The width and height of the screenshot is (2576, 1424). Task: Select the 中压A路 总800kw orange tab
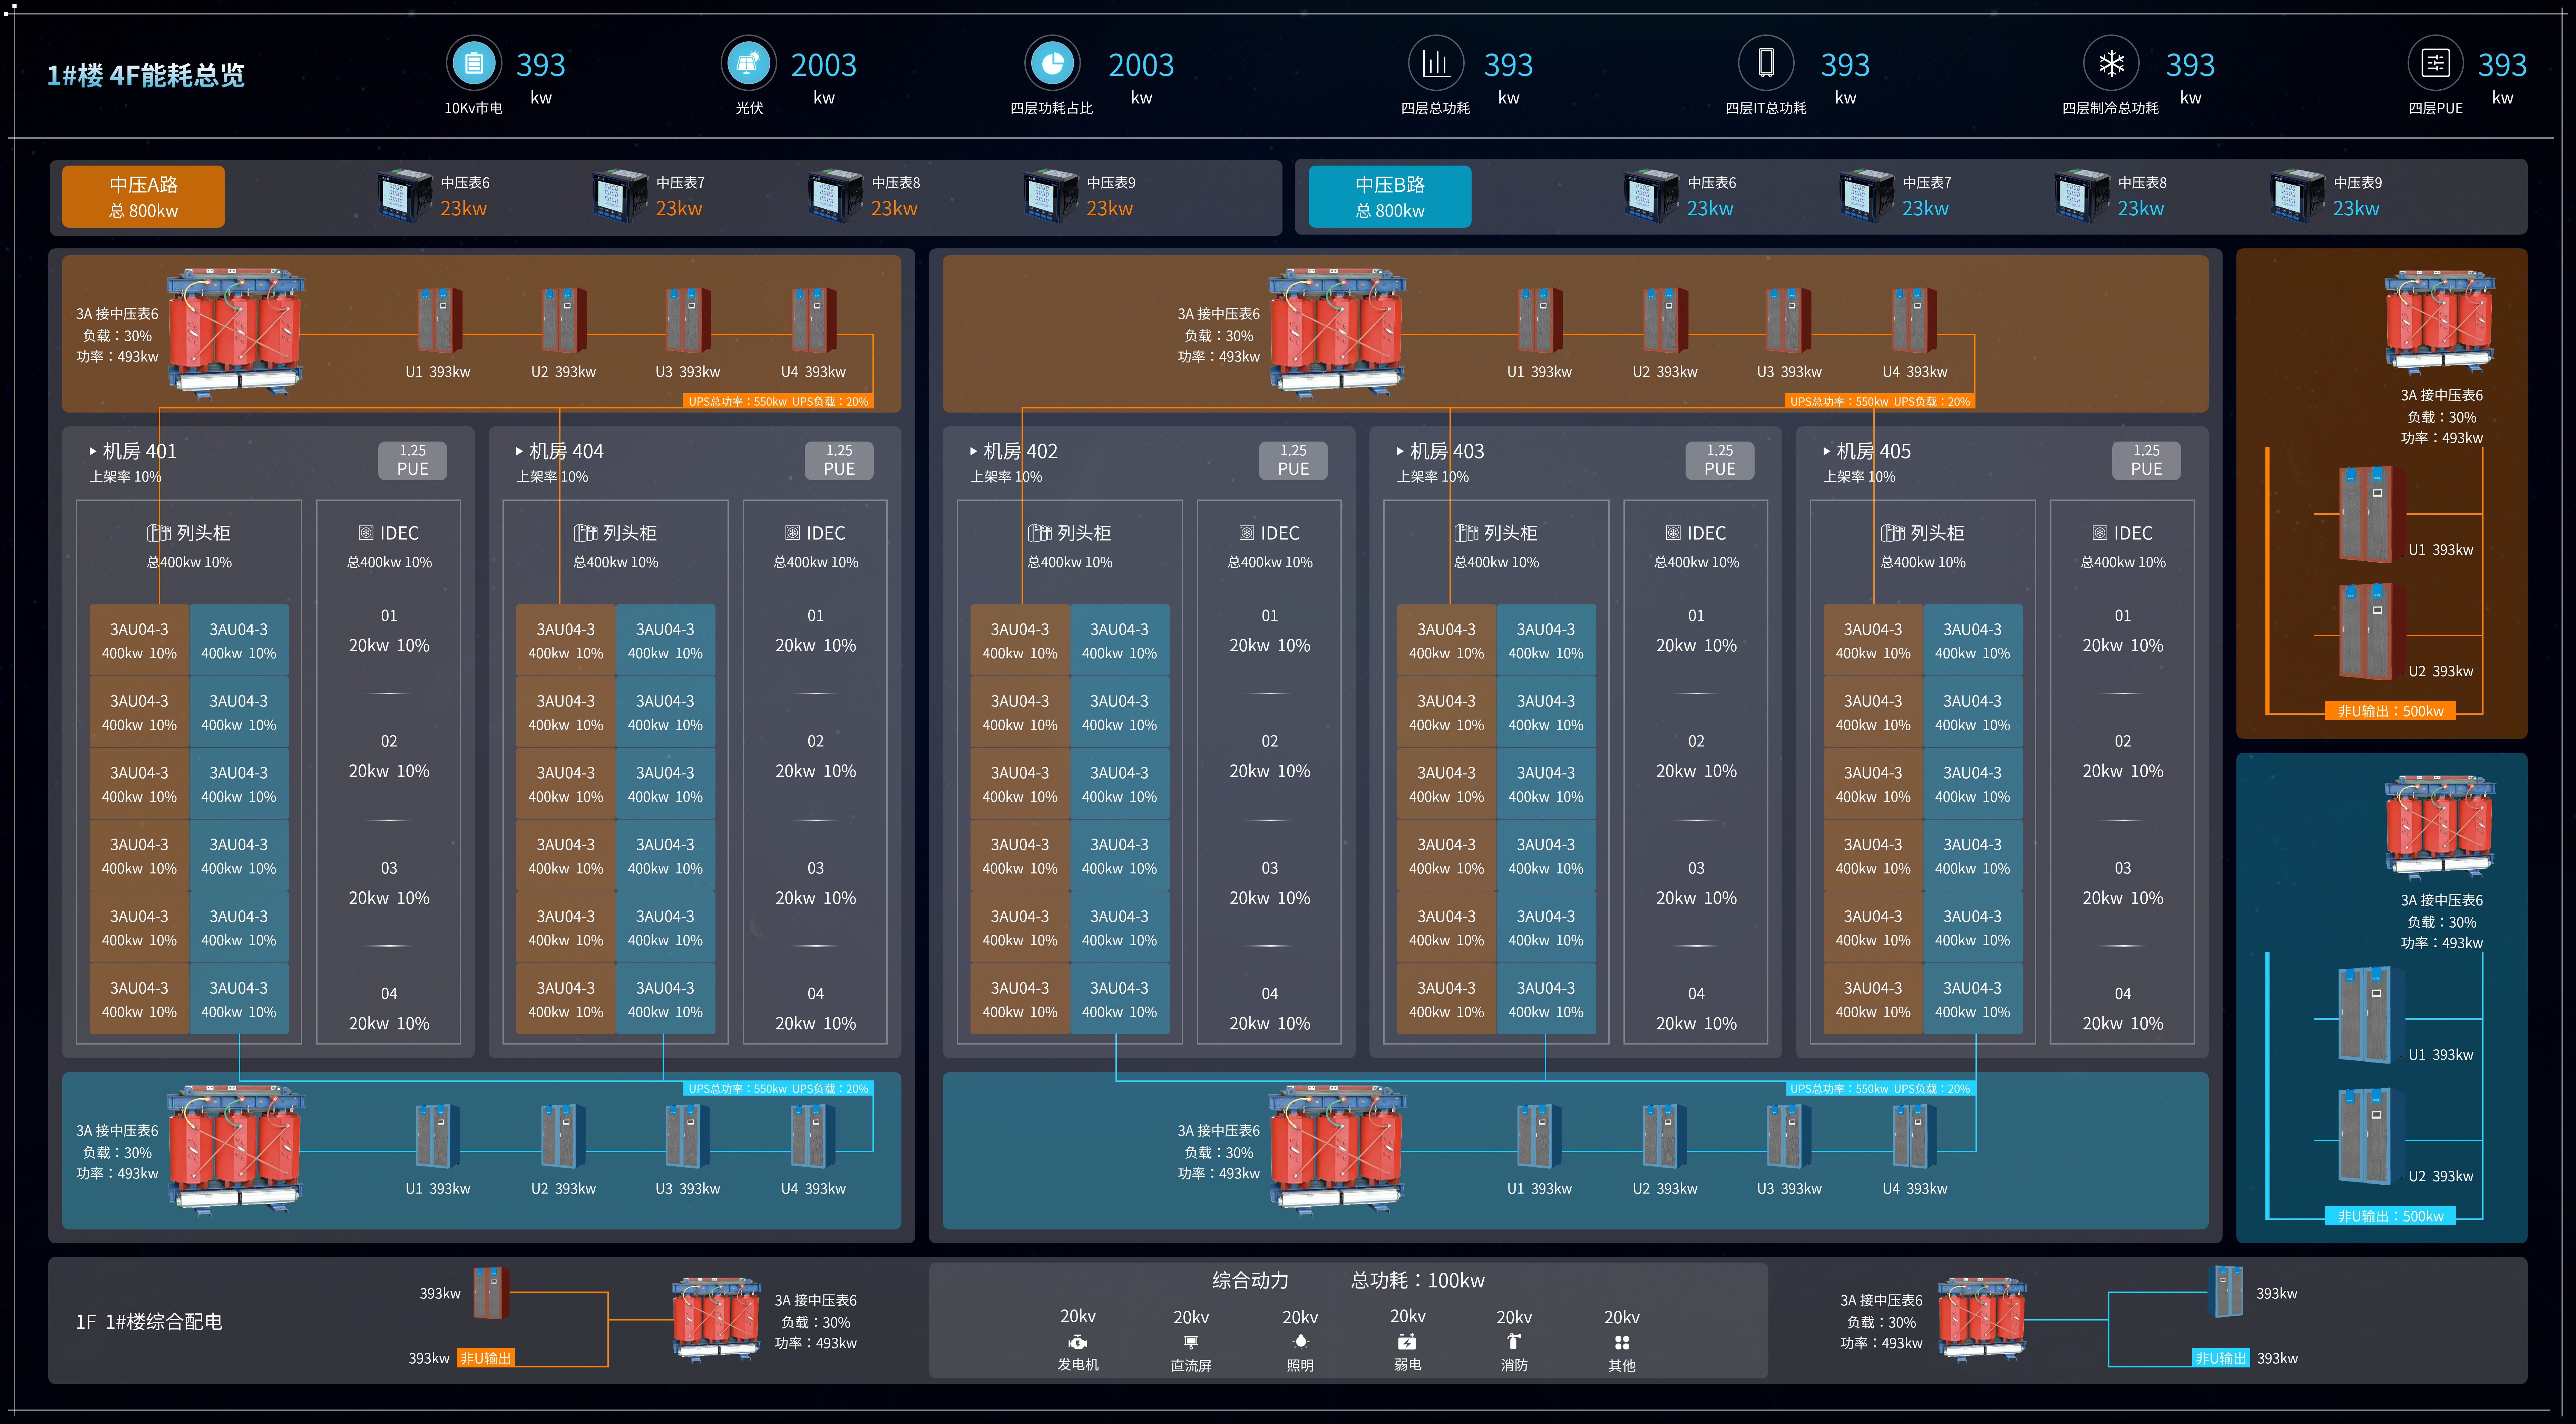[143, 197]
